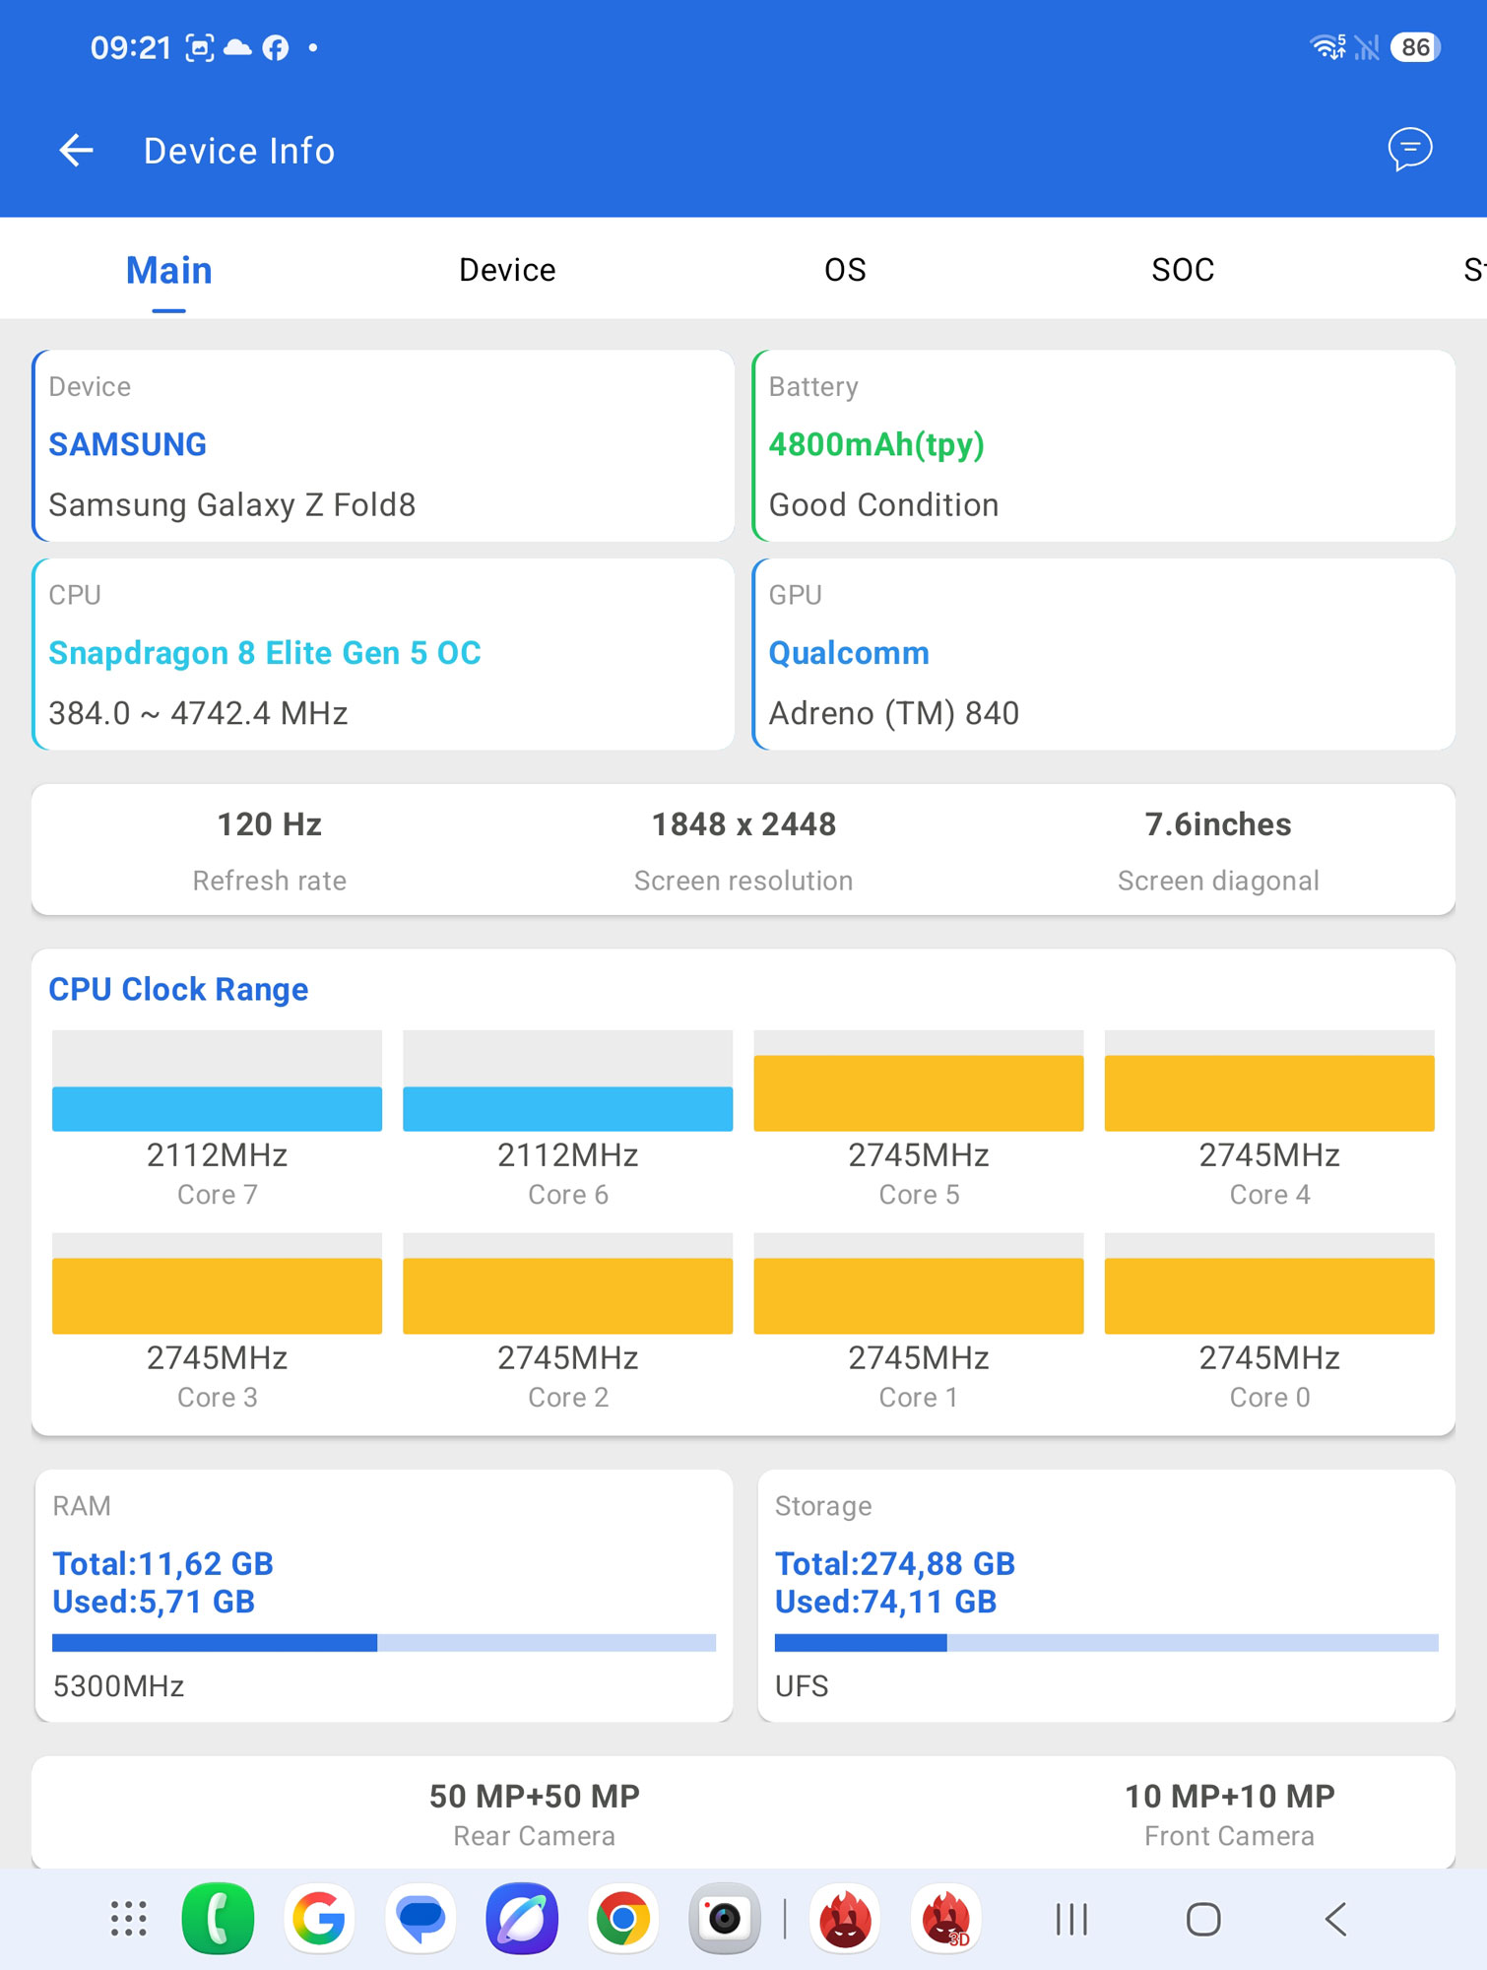1487x1970 pixels.
Task: Tap the Core 0 clock bar
Action: click(x=1269, y=1283)
